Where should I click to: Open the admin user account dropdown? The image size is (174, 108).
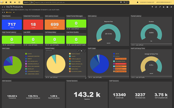(164, 2)
